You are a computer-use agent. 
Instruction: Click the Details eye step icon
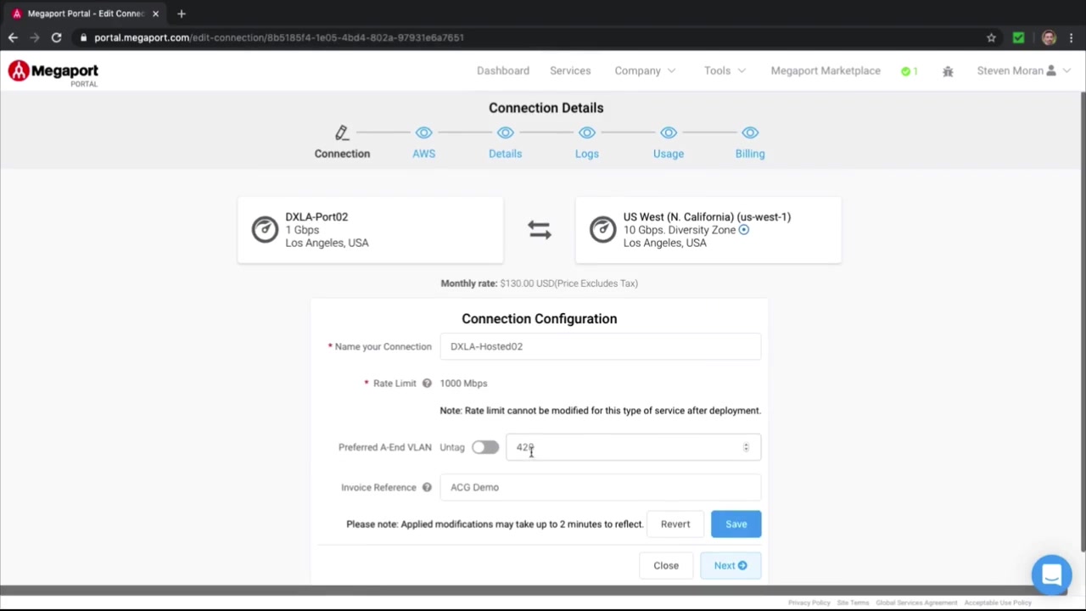point(505,132)
